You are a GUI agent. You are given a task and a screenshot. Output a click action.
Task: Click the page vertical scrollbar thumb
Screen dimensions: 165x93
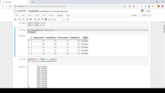coord(164,29)
